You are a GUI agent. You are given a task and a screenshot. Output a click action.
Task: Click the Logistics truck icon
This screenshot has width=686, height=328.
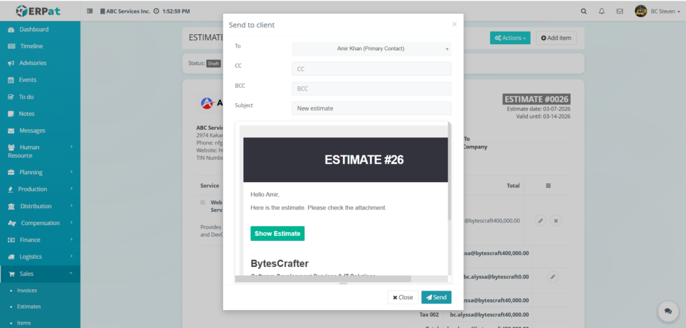point(11,257)
